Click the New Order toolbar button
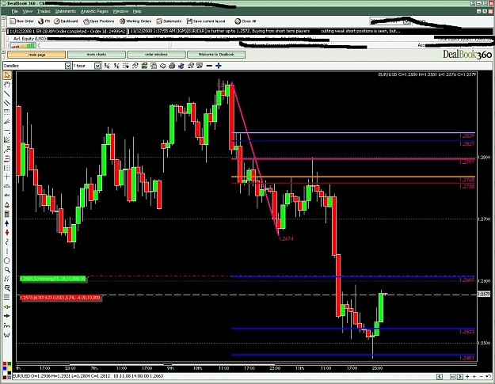The height and width of the screenshot is (384, 495). tap(22, 21)
